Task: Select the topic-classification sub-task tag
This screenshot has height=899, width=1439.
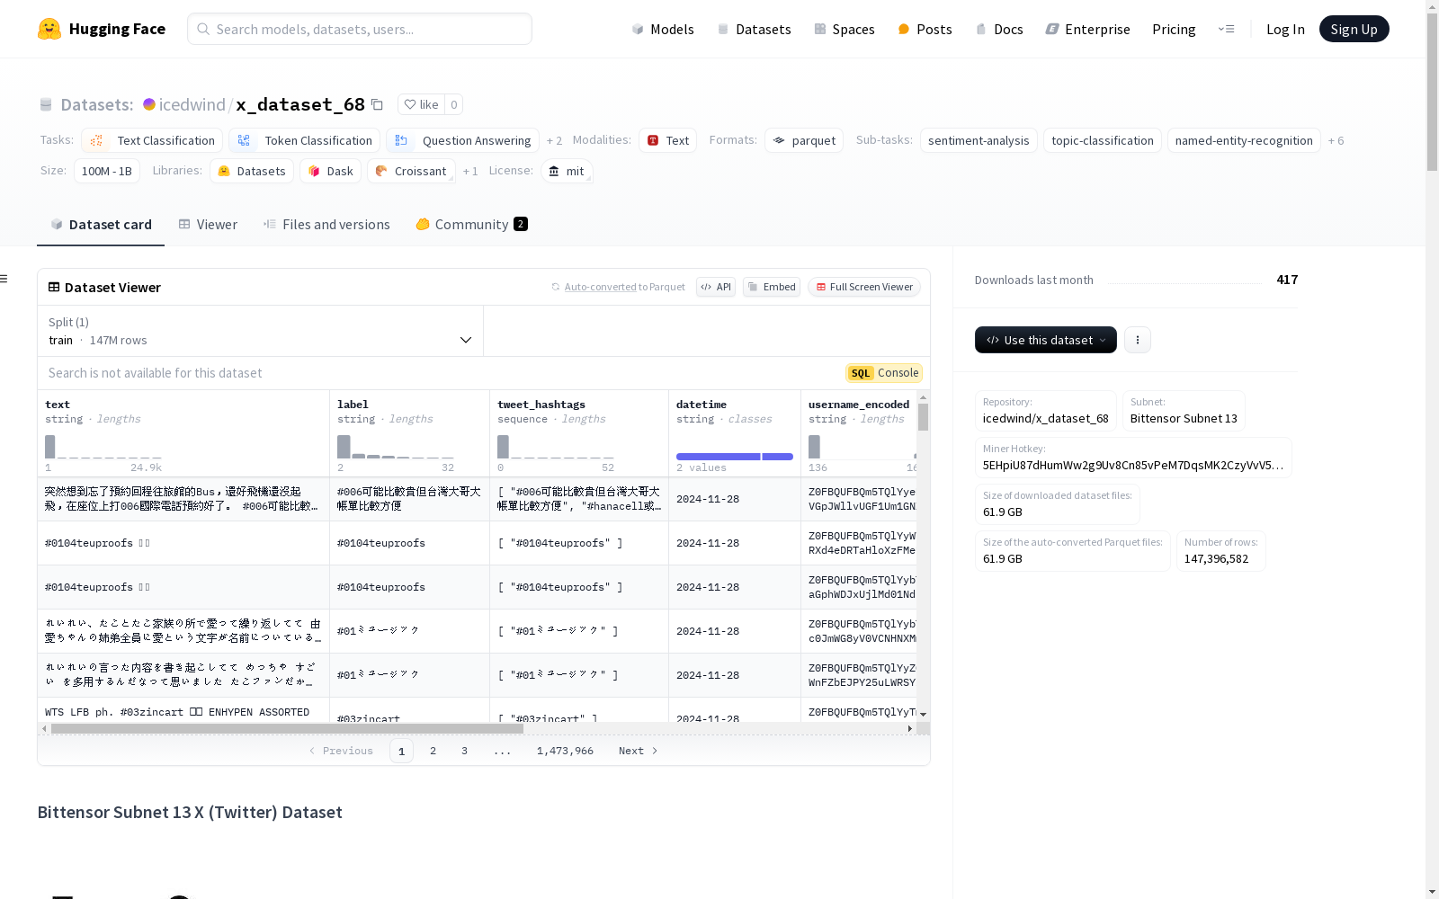Action: (1103, 140)
